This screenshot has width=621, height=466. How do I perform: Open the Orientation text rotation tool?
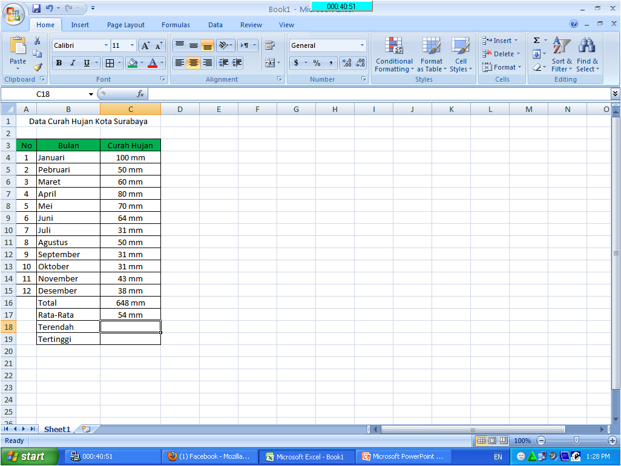(x=223, y=45)
